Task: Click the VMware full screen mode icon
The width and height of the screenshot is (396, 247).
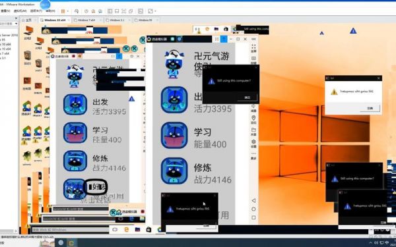Action: tap(124, 11)
